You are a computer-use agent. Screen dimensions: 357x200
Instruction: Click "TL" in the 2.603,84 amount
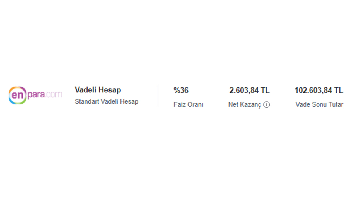[265, 91]
